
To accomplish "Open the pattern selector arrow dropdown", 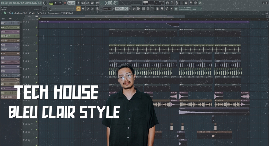I will (x=114, y=9).
